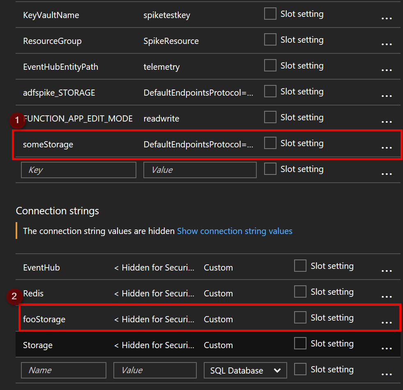Select the SpikeResource value
The width and height of the screenshot is (403, 390).
pyautogui.click(x=171, y=41)
